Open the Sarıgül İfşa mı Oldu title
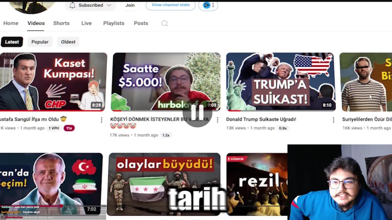Viewport: 392px width, 220px height. [33, 119]
